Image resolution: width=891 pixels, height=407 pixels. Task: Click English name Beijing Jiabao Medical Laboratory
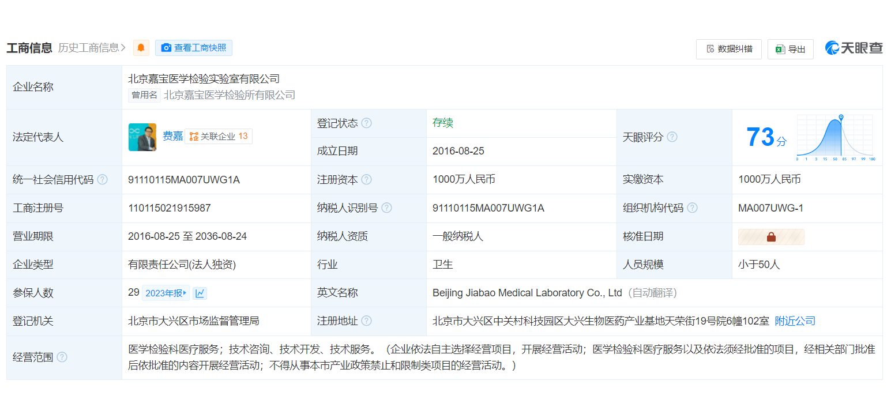(527, 293)
